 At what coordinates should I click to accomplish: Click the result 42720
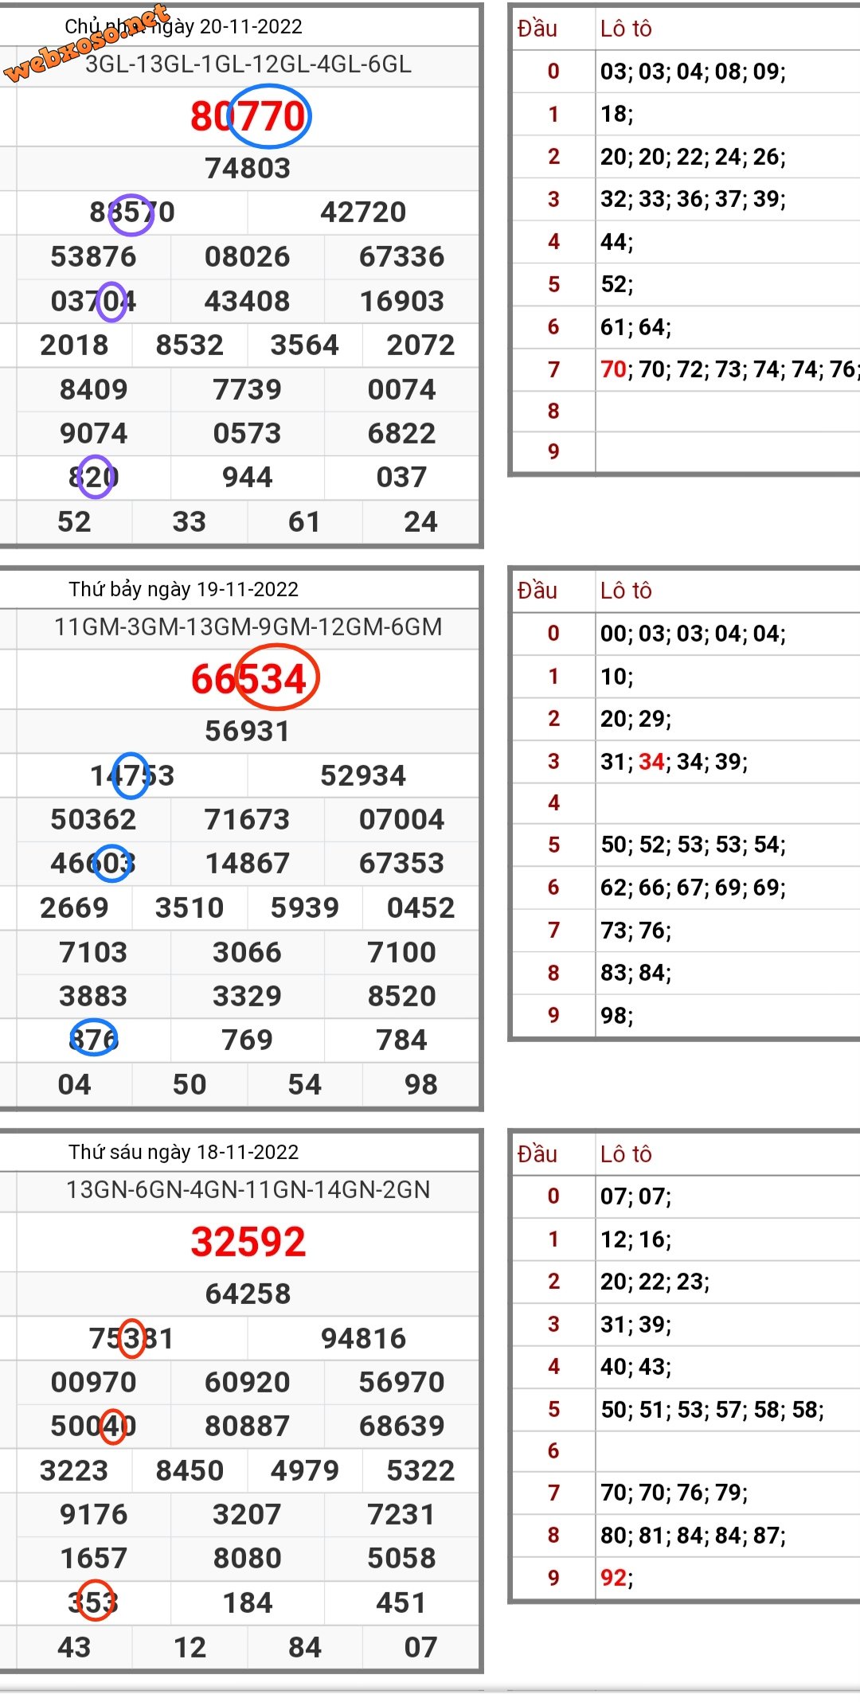[364, 213]
